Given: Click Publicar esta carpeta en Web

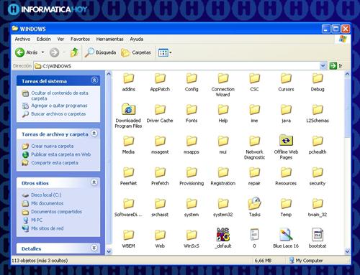Looking at the screenshot, I should (x=61, y=154).
